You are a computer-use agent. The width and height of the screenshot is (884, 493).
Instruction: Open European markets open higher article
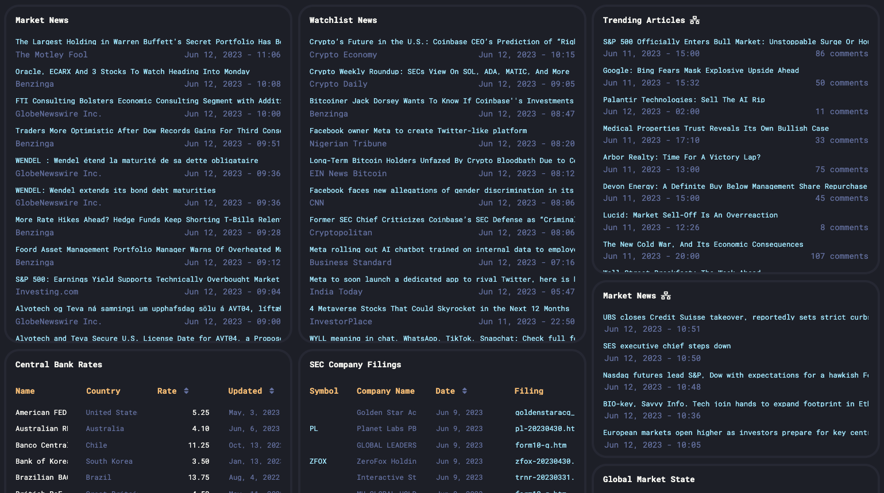tap(736, 433)
